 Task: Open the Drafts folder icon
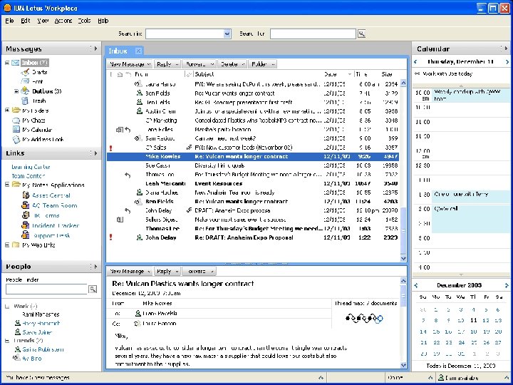26,72
